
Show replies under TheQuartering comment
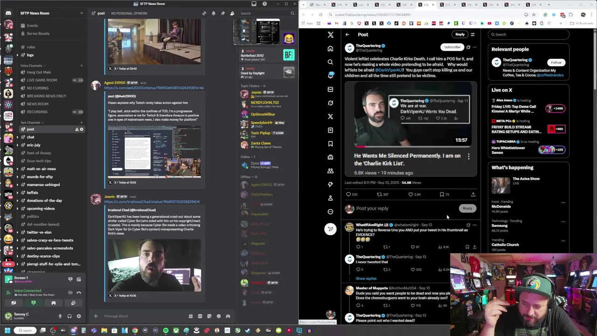(x=366, y=279)
